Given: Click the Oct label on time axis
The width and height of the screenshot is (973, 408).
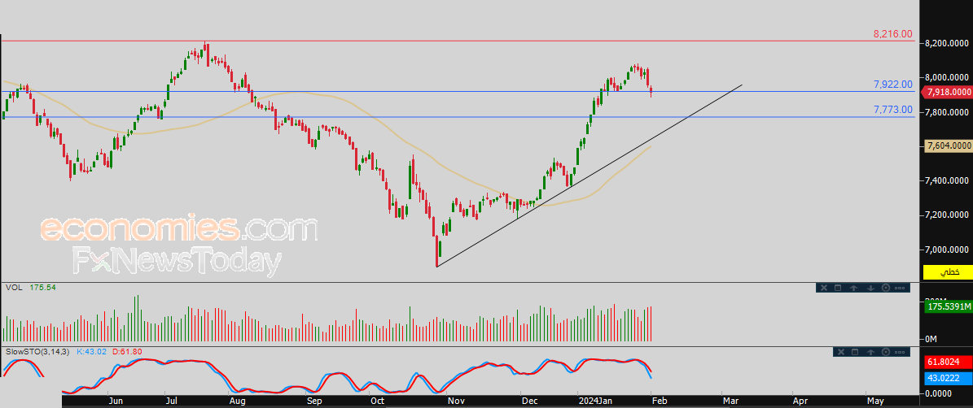Looking at the screenshot, I should click(x=377, y=401).
